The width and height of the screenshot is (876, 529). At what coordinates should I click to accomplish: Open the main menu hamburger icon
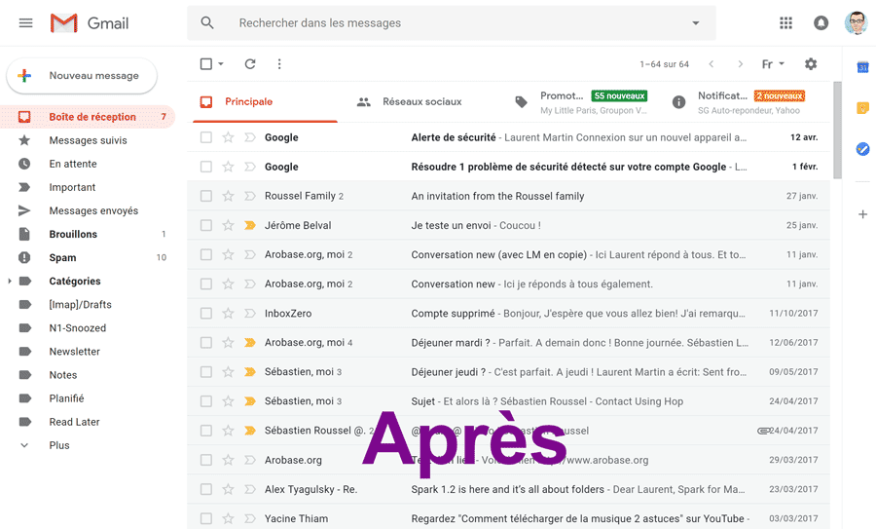click(26, 23)
